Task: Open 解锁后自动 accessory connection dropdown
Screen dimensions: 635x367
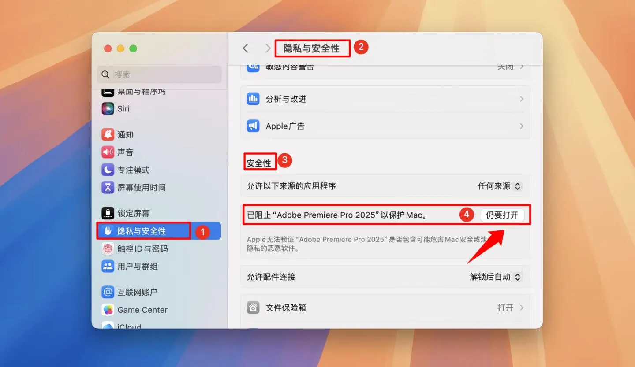Action: tap(496, 277)
